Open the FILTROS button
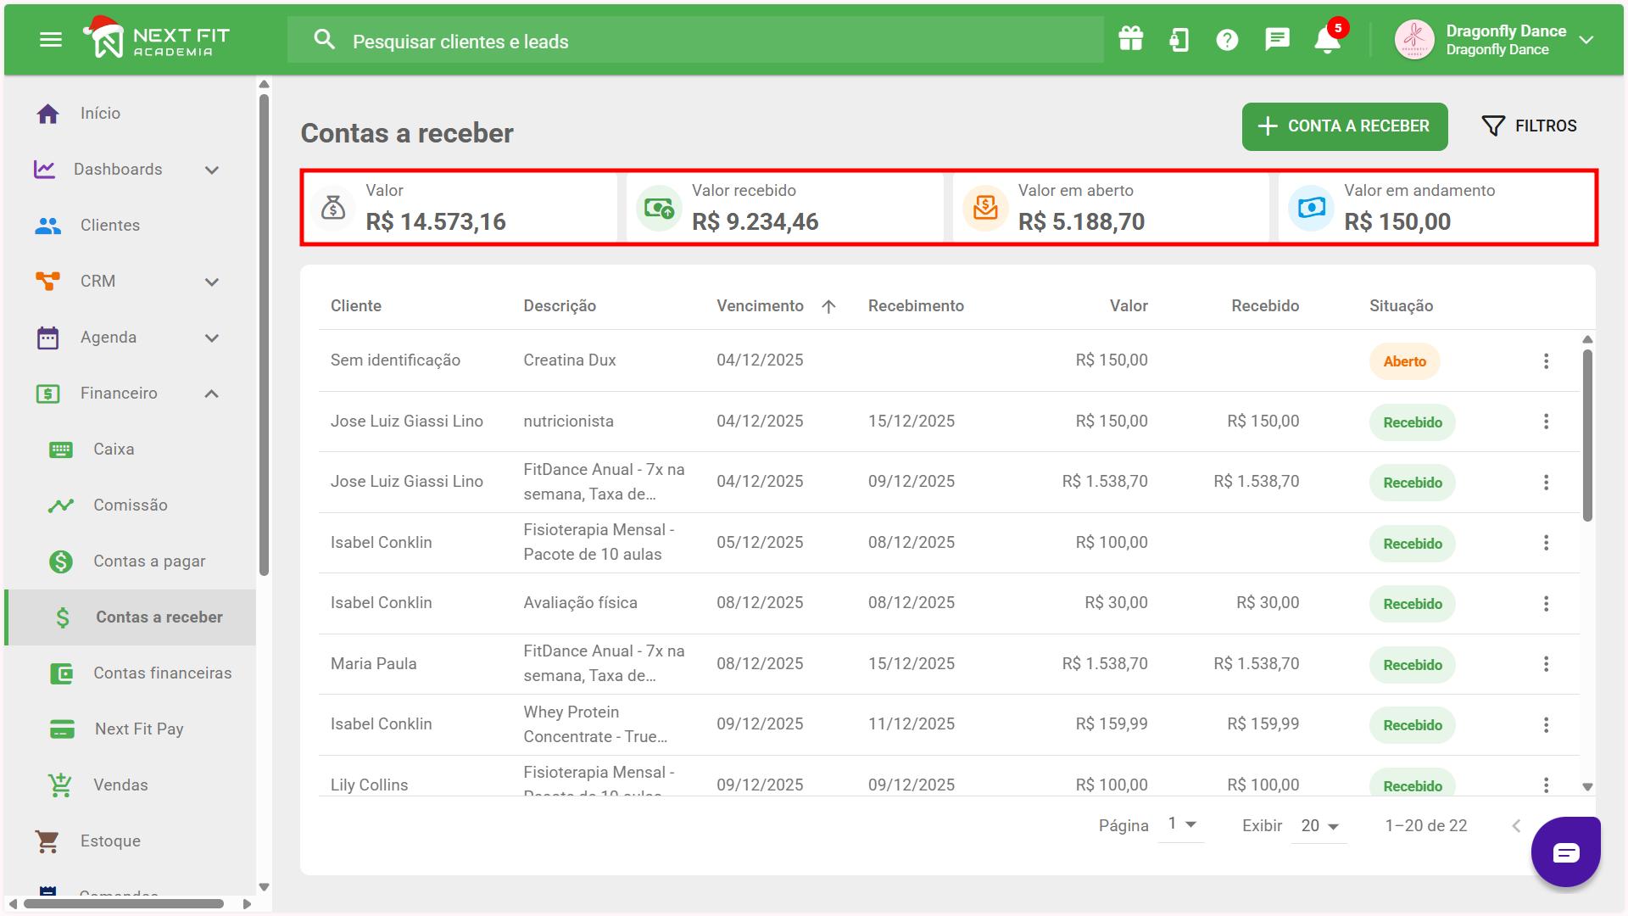 (1529, 126)
